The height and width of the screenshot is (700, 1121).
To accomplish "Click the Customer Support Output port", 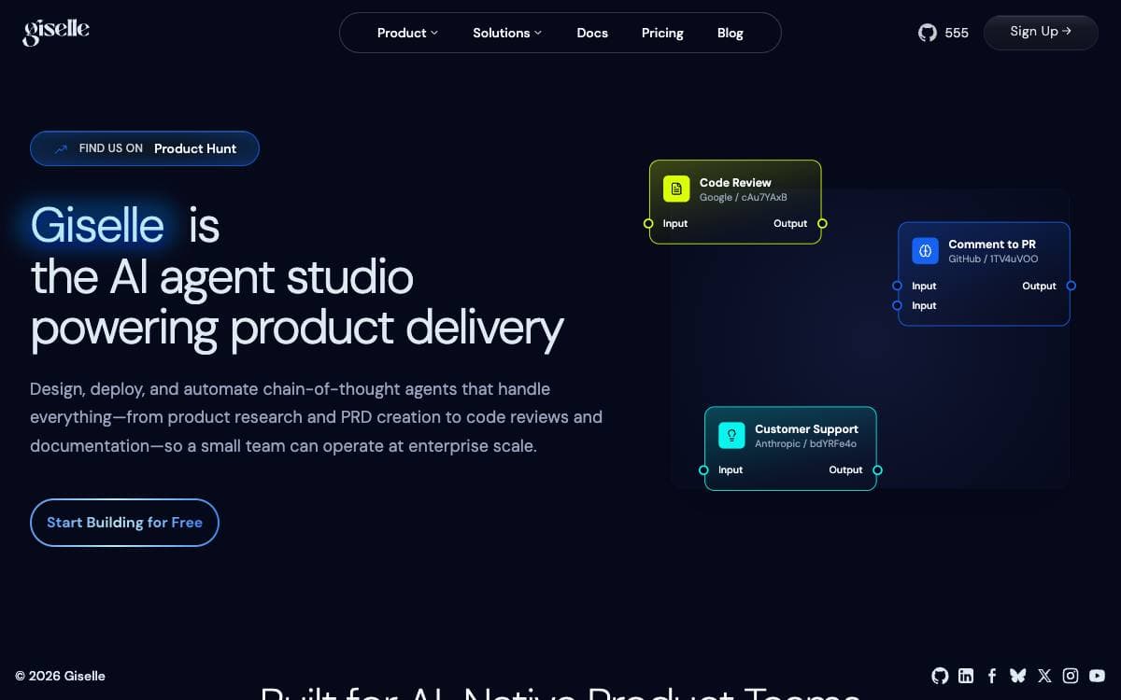I will pos(877,470).
